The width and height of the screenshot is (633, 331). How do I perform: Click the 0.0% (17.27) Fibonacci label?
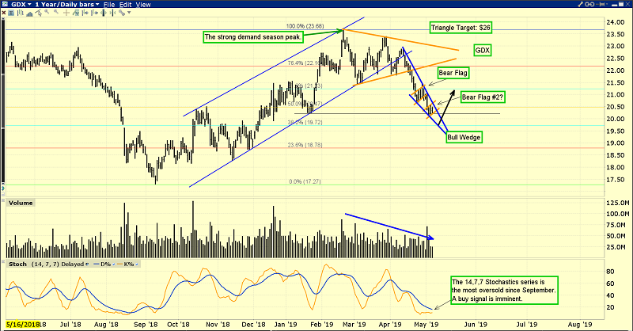tap(305, 181)
